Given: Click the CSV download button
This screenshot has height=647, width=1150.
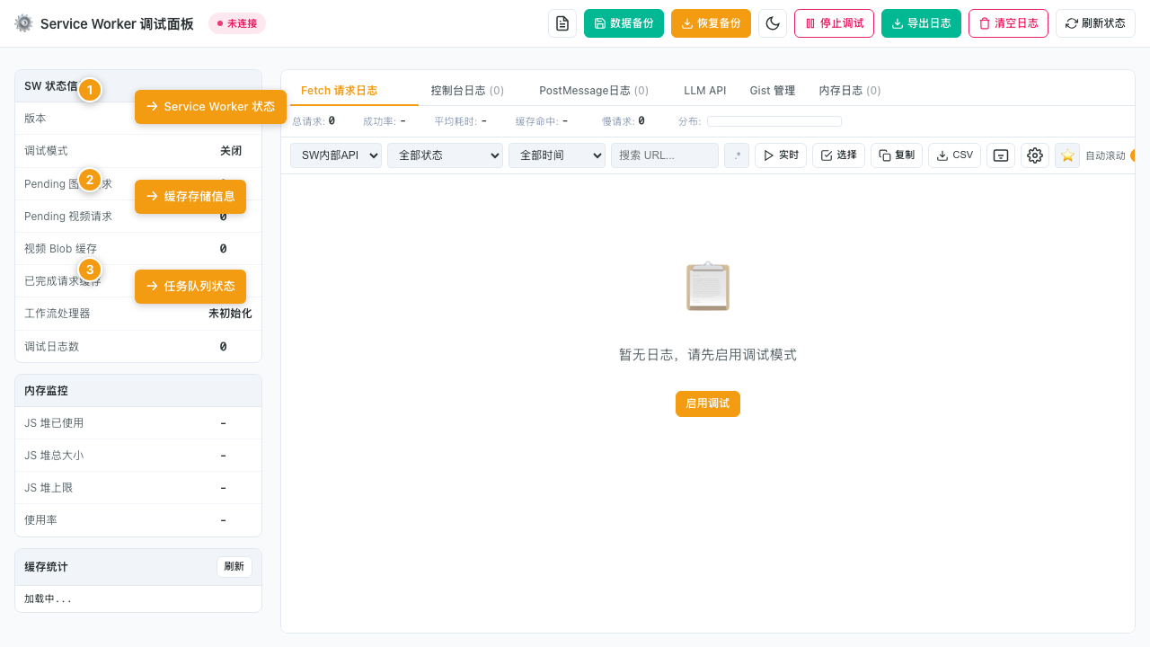Looking at the screenshot, I should (955, 155).
